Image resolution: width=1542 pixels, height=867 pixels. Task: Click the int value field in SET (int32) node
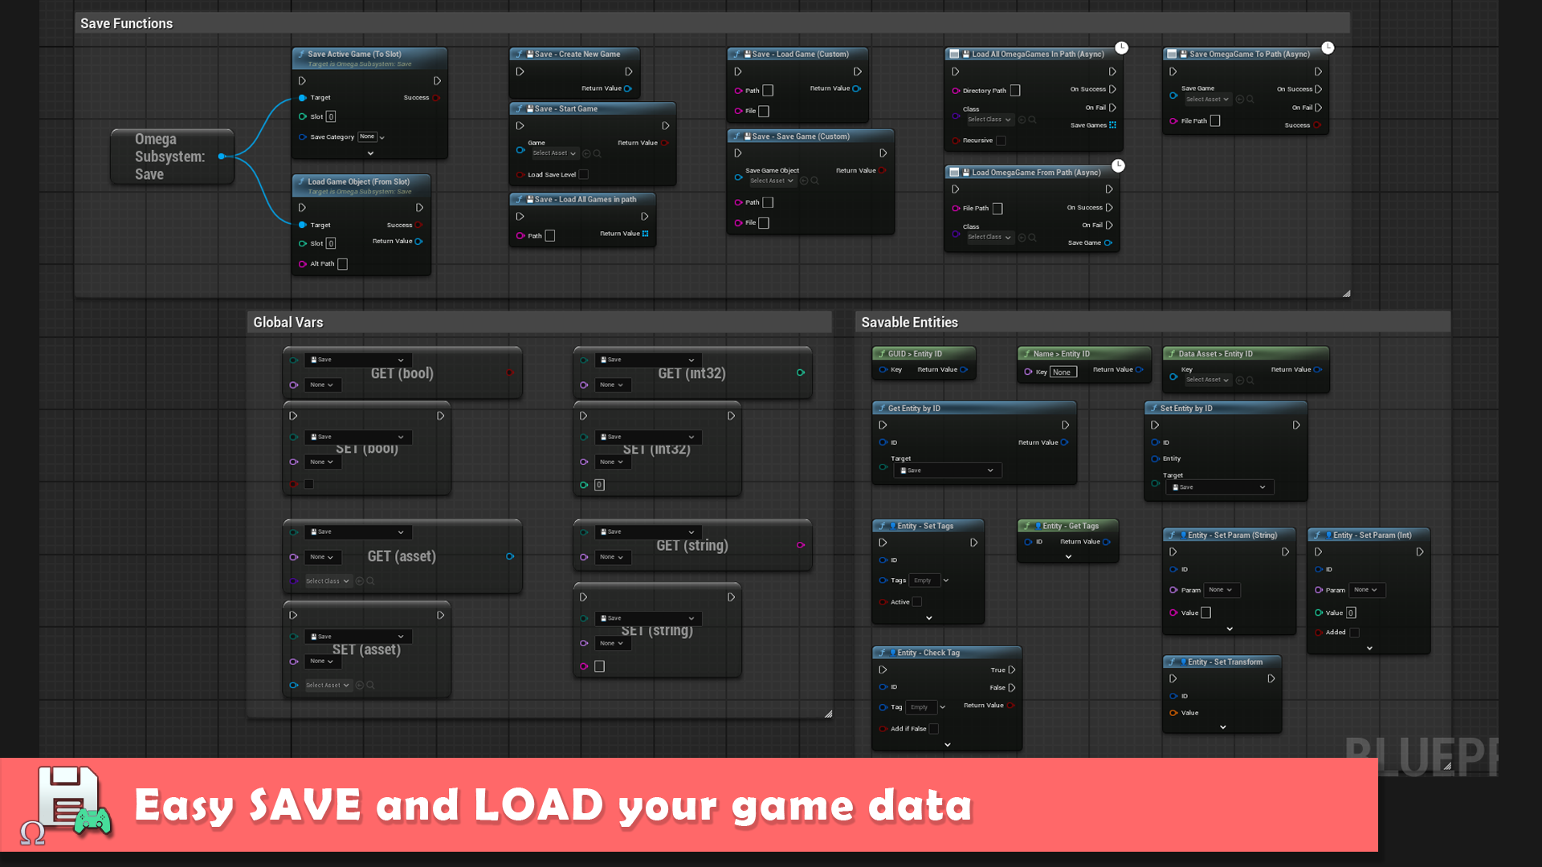pyautogui.click(x=599, y=485)
